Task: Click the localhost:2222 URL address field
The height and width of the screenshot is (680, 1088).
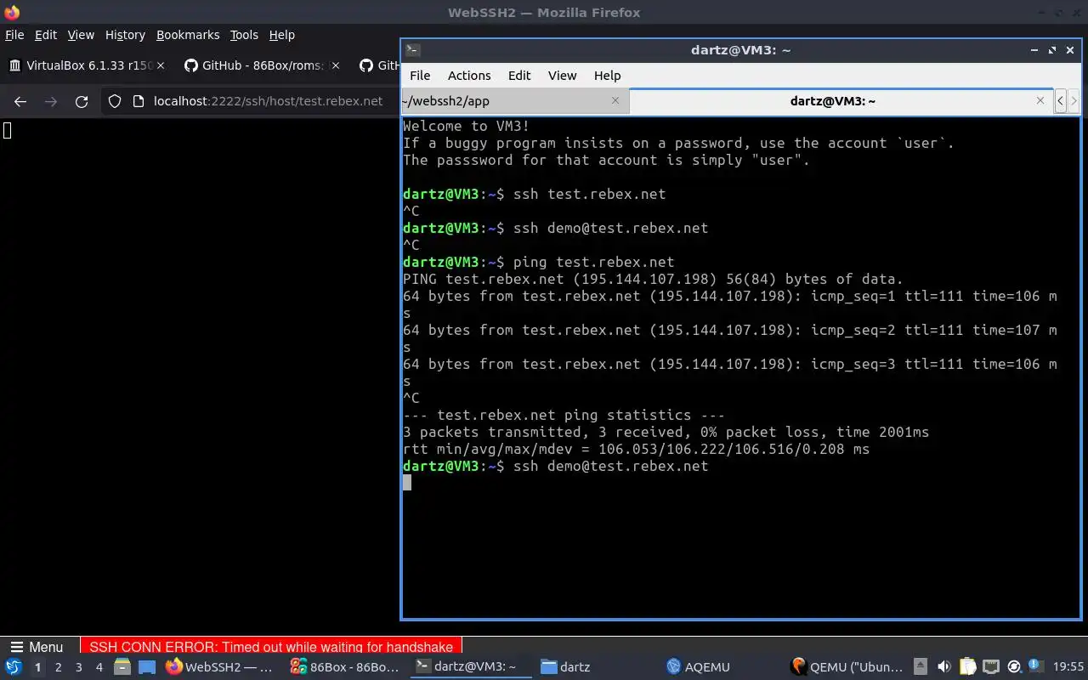Action: point(268,101)
